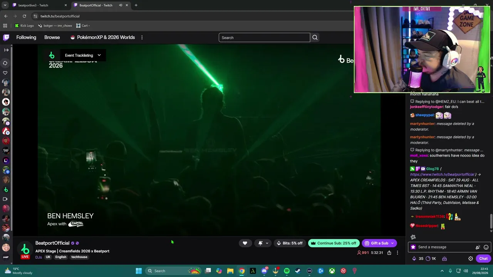Image resolution: width=493 pixels, height=277 pixels.
Task: Open stream more options menu
Action: 397,253
